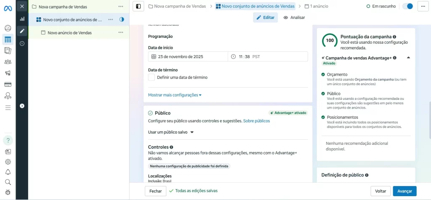Collapse 'Campanha de vendas Advantage+' section
The width and height of the screenshot is (431, 200).
click(x=408, y=58)
